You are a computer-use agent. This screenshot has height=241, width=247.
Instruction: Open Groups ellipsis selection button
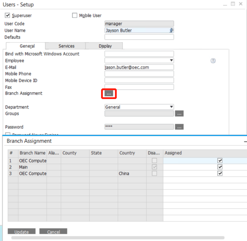point(179,114)
